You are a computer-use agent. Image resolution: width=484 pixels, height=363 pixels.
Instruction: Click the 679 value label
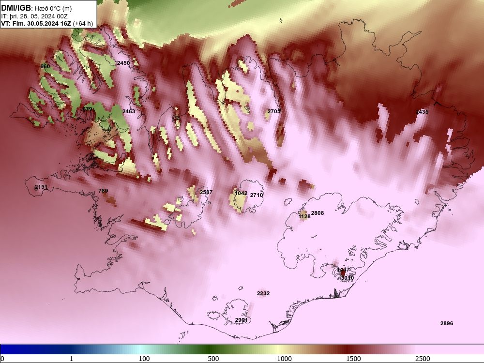(x=87, y=109)
